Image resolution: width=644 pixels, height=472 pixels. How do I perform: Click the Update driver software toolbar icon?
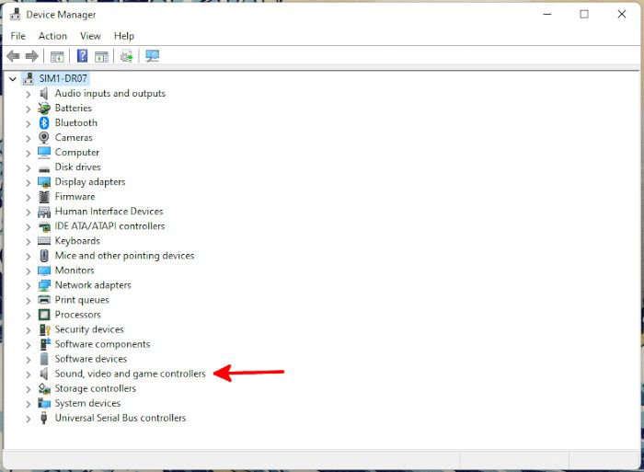[x=127, y=56]
